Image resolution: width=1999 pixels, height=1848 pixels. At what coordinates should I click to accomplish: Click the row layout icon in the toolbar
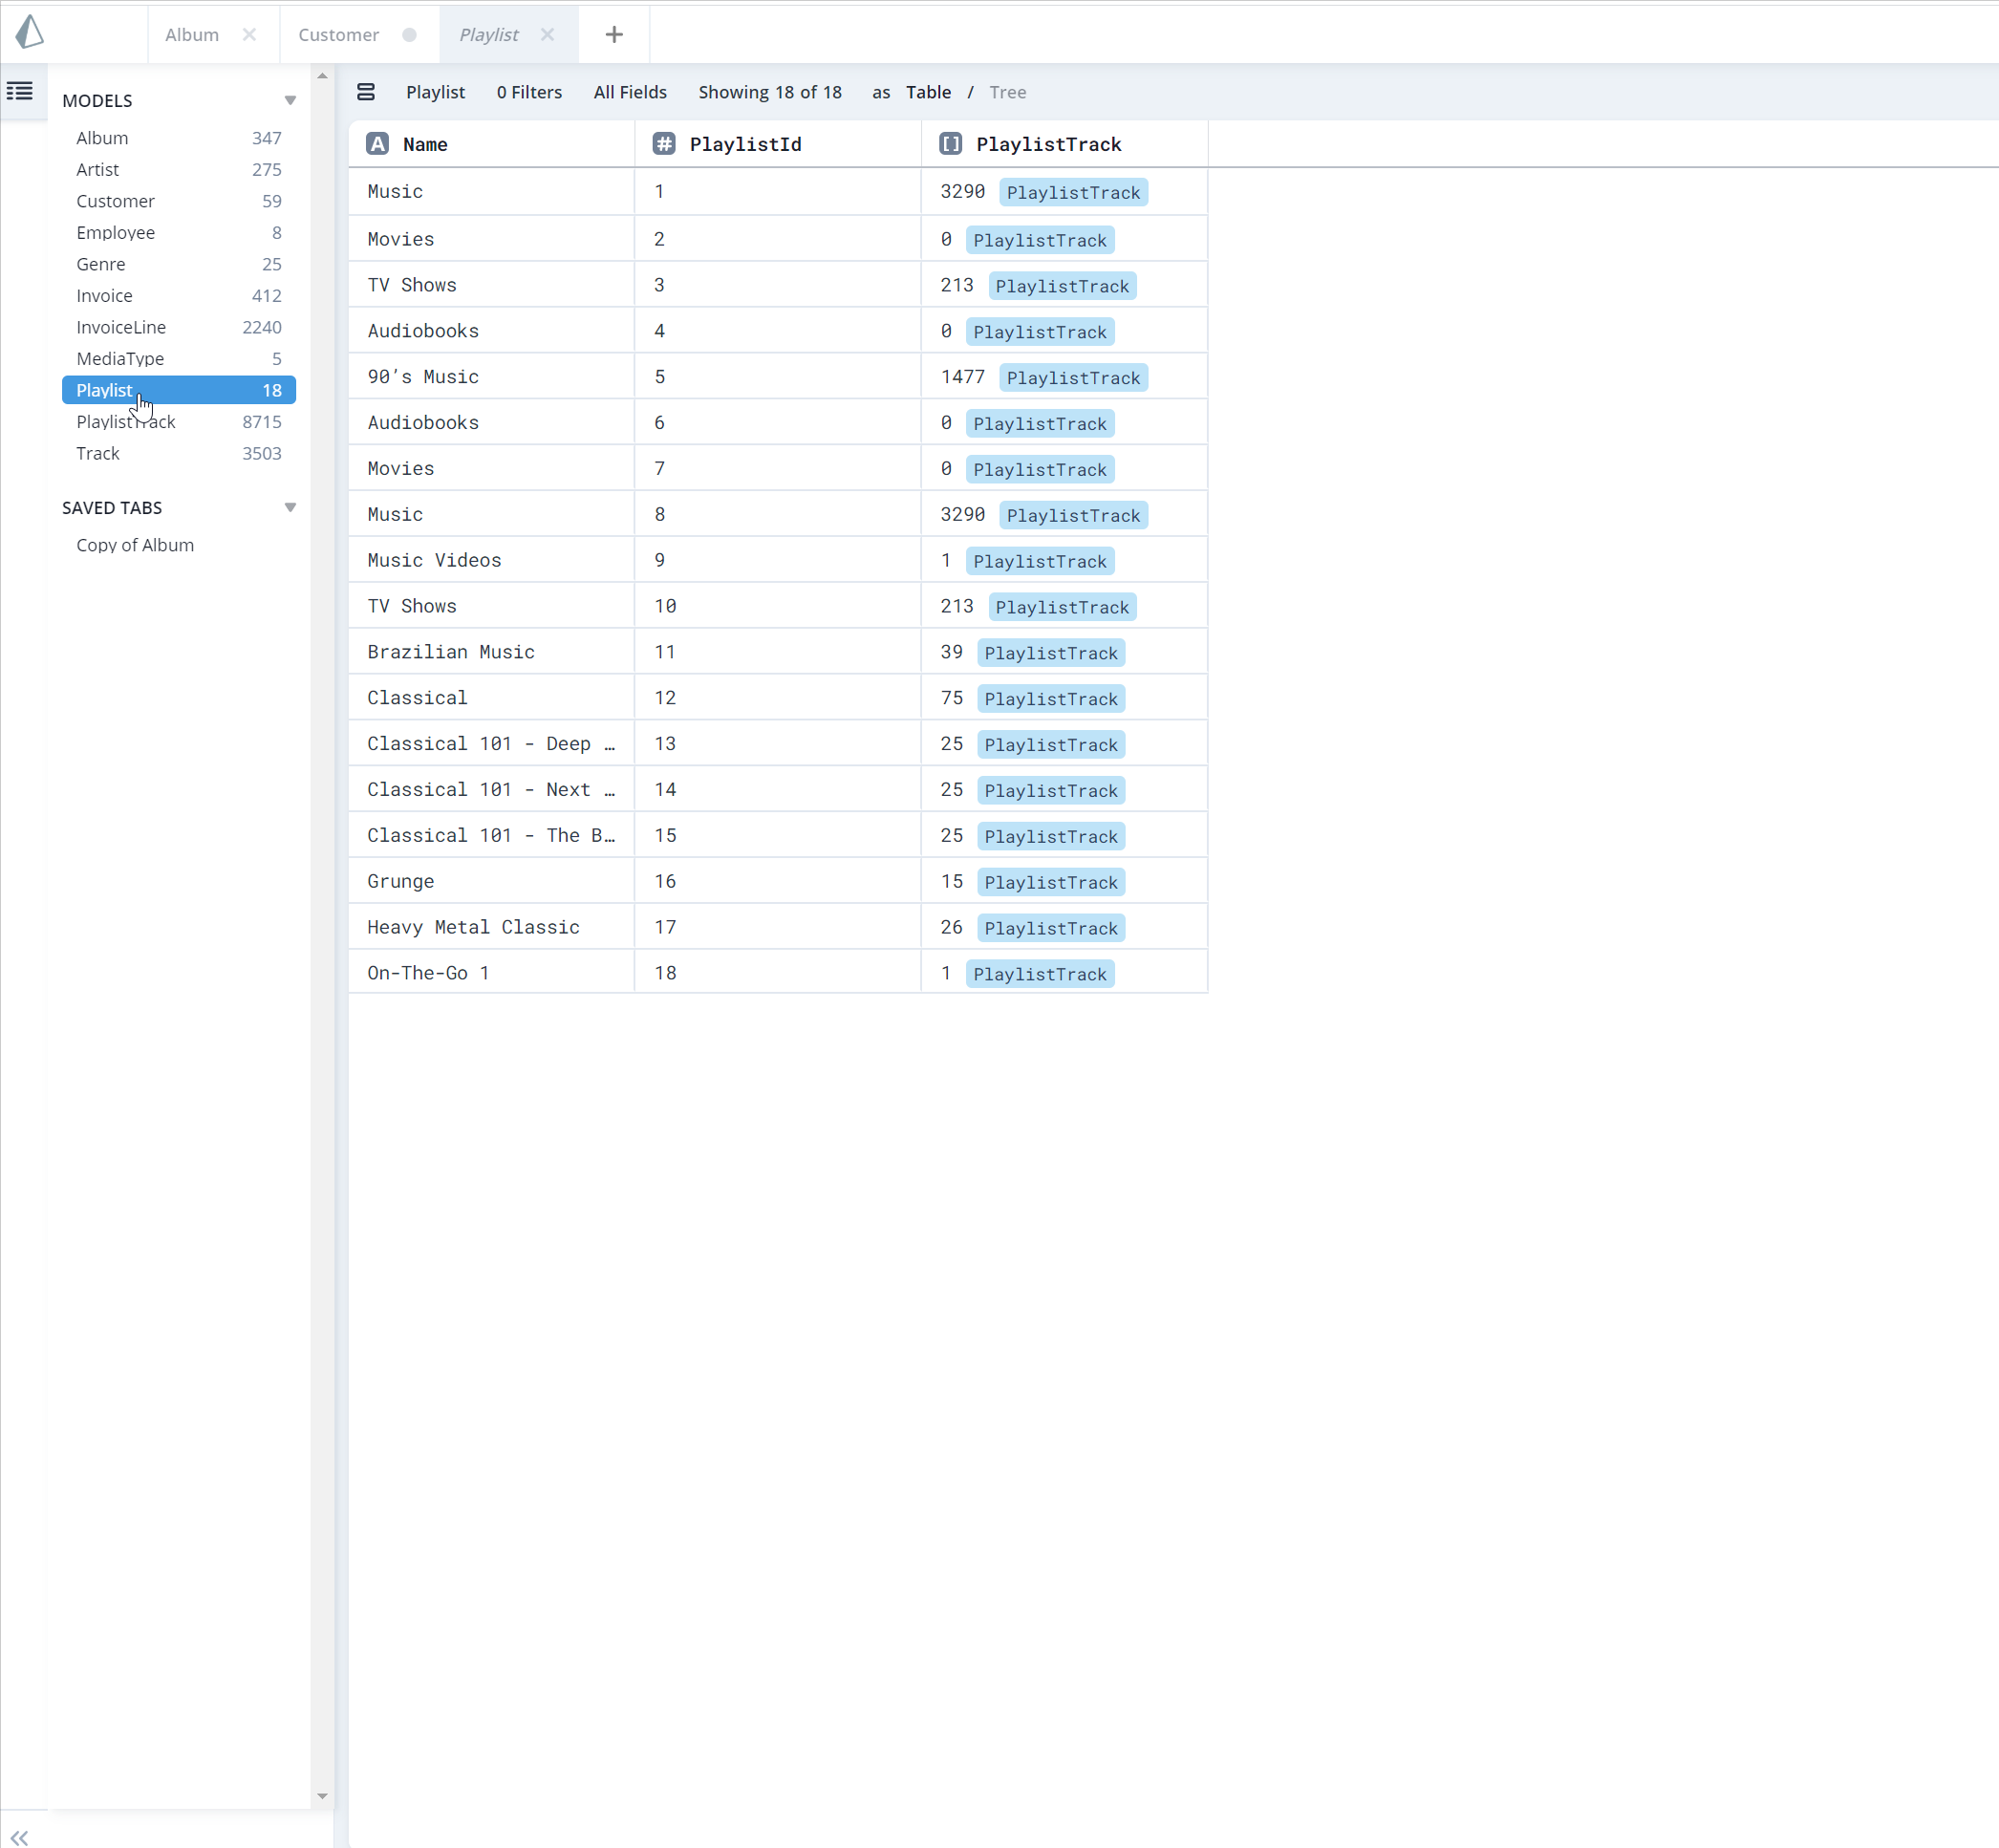click(366, 91)
